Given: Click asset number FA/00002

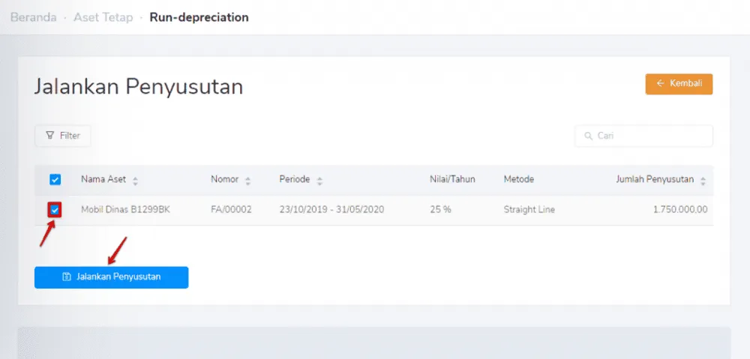Looking at the screenshot, I should pyautogui.click(x=231, y=210).
